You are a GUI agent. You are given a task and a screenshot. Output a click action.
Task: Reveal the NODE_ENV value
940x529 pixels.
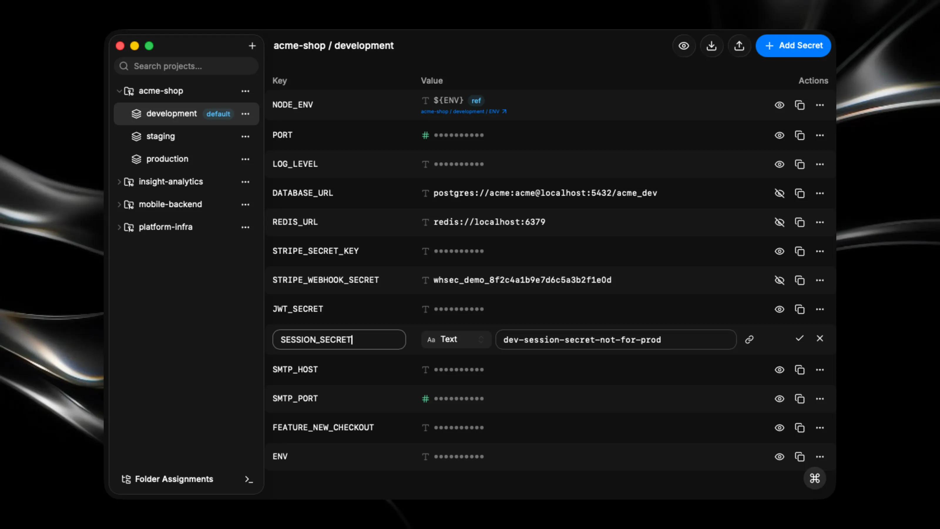click(x=779, y=105)
